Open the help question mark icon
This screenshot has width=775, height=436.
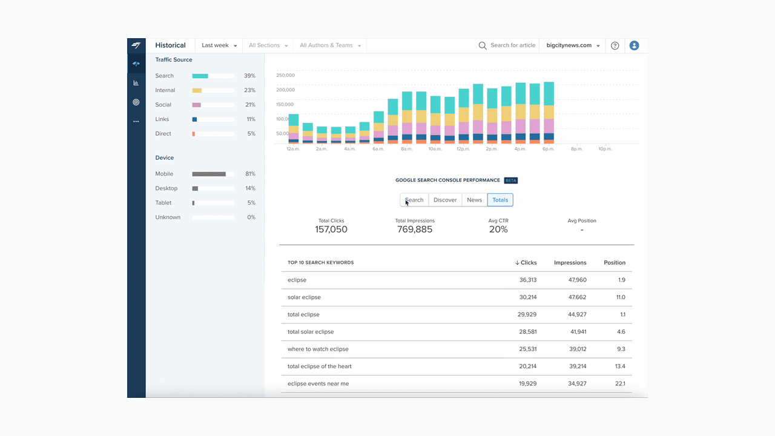pyautogui.click(x=615, y=45)
